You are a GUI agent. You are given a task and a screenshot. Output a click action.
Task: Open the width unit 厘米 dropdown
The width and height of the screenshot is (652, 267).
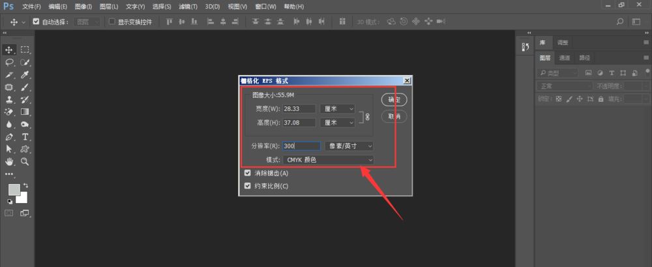[x=337, y=109]
